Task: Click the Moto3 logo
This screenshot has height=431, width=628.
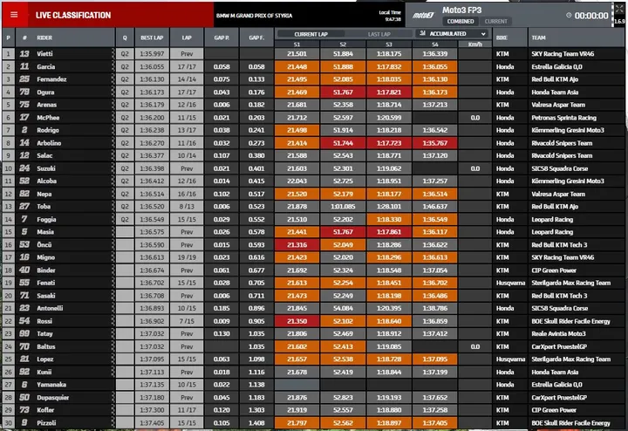Action: coord(424,15)
